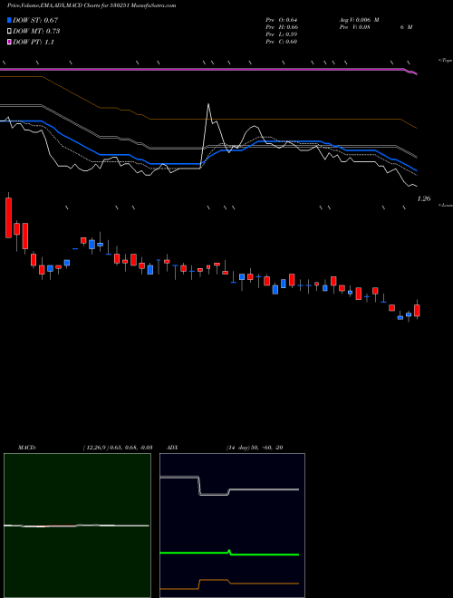Click the orange line in ADX panel

(229, 583)
